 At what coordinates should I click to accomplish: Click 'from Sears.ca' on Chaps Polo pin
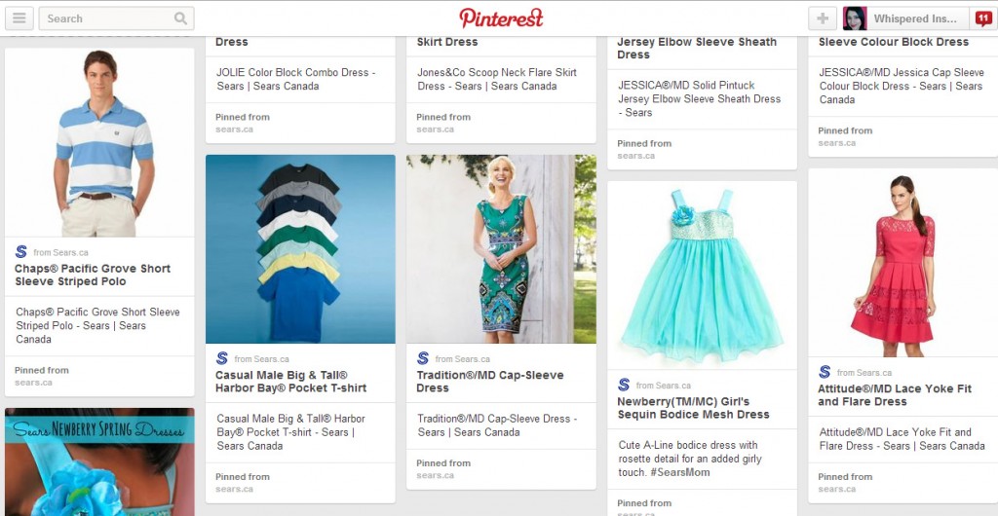(61, 252)
